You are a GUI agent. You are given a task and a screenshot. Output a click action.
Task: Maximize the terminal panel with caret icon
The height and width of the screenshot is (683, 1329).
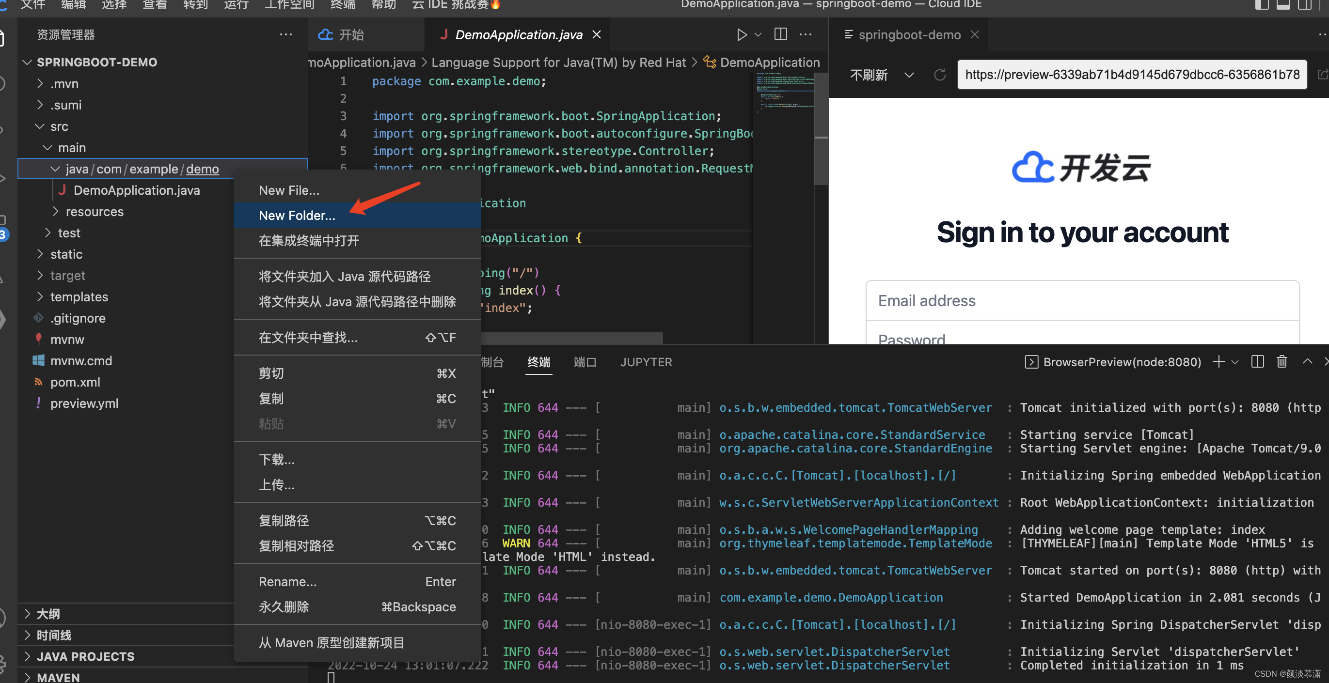1307,362
